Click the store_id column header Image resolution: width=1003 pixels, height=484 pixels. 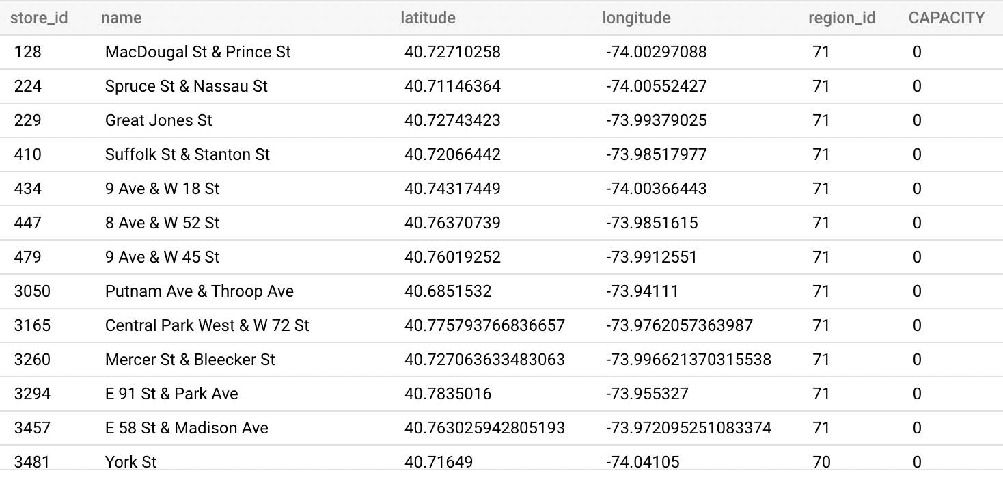point(39,18)
